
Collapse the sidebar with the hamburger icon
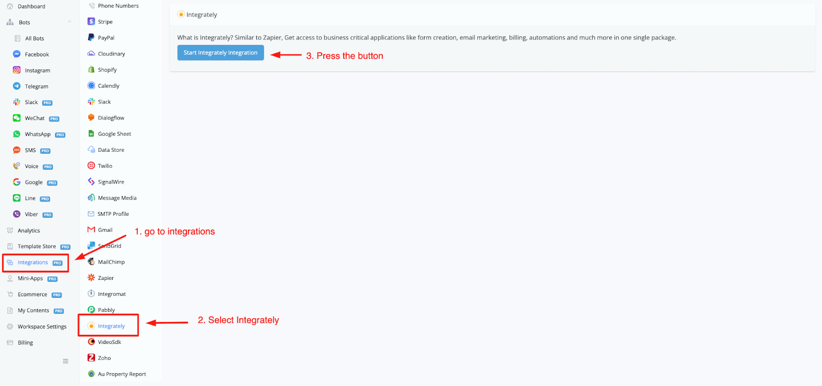pos(66,361)
